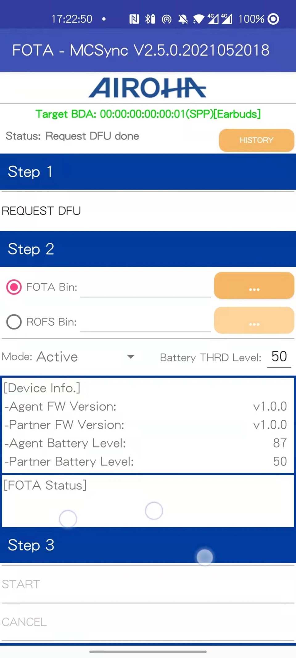
Task: Tap the first 4G signal icon
Action: coord(213,19)
